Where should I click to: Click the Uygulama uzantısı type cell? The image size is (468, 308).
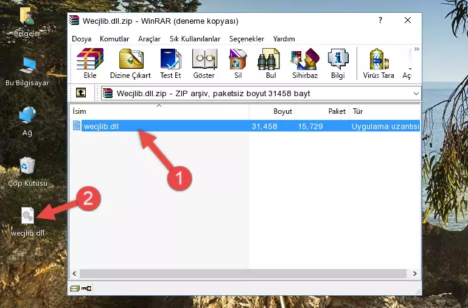pyautogui.click(x=385, y=126)
